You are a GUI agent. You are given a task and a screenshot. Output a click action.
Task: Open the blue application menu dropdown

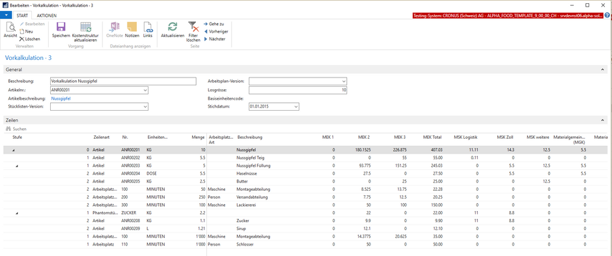pyautogui.click(x=6, y=15)
